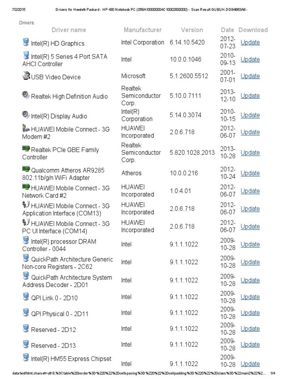
Task: Click Update for Reserved - 2D13 device
Action: [x=250, y=344]
